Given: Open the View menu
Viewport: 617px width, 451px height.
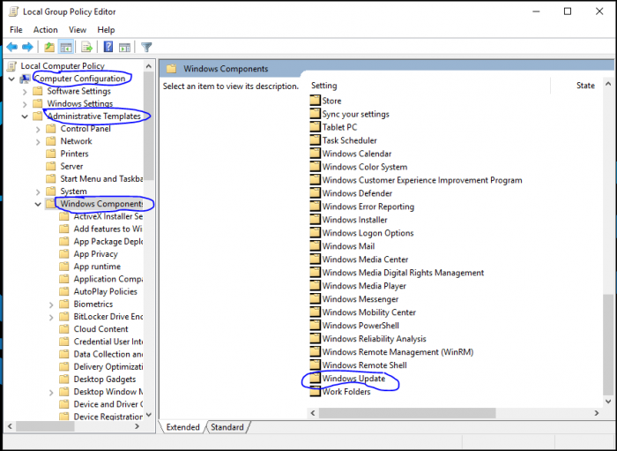Looking at the screenshot, I should coord(78,30).
